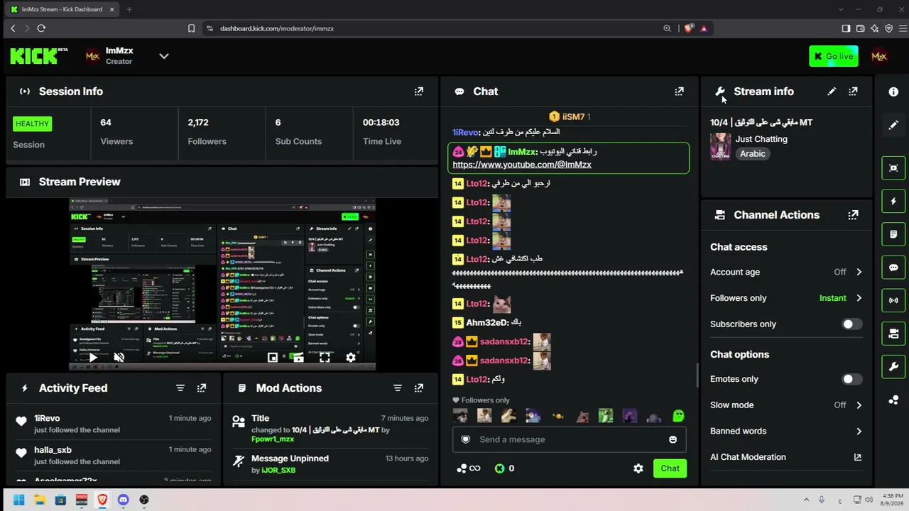This screenshot has height=511, width=909.
Task: Go back in browser history
Action: coord(13,28)
